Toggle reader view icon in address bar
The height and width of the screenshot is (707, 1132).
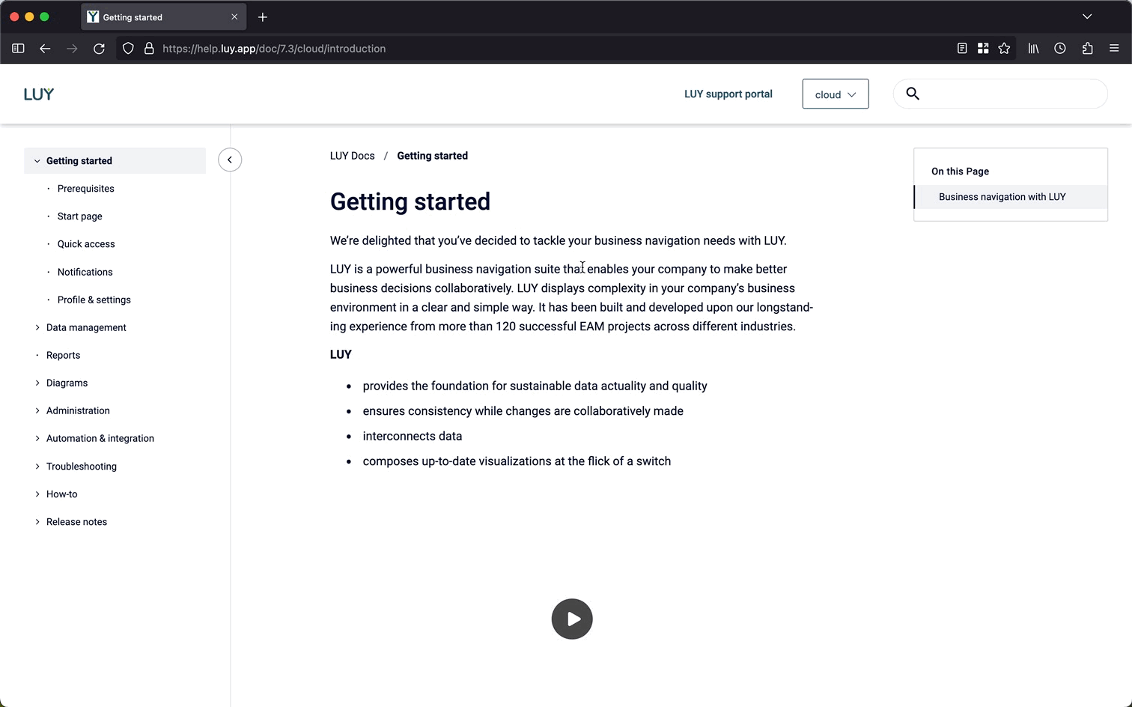(x=962, y=49)
